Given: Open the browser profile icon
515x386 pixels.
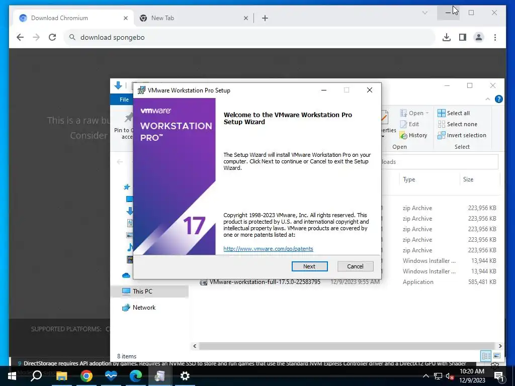Looking at the screenshot, I should click(479, 37).
